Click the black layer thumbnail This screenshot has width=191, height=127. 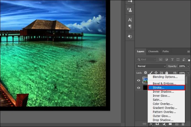point(145,88)
